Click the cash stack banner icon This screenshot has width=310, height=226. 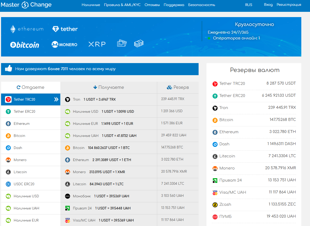139,43
